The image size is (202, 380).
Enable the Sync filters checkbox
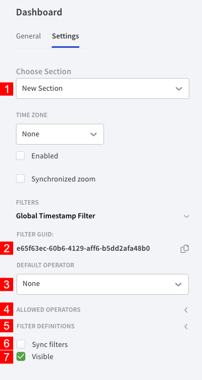[x=21, y=344]
